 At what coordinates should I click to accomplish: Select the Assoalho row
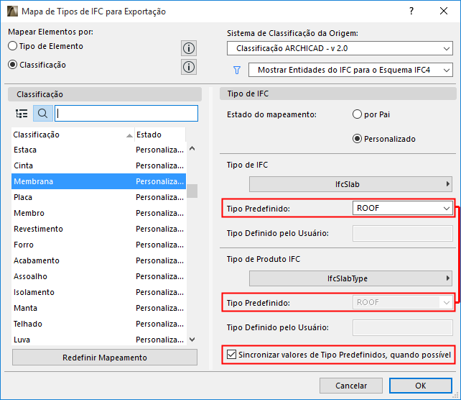tap(99, 276)
